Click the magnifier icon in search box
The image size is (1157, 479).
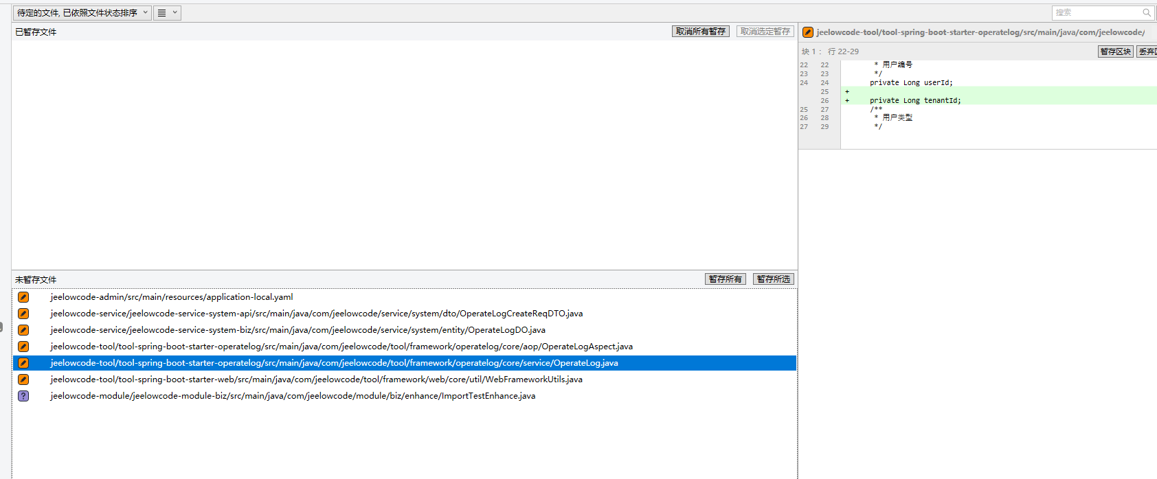tap(1146, 12)
